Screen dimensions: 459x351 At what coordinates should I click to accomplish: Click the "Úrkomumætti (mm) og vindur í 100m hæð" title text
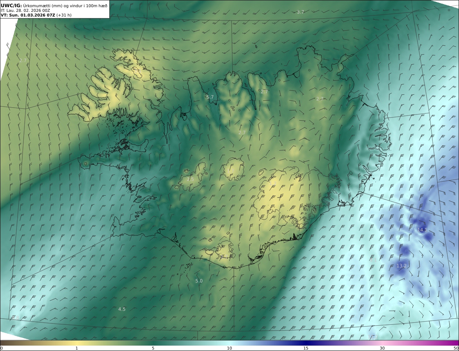(x=65, y=5)
